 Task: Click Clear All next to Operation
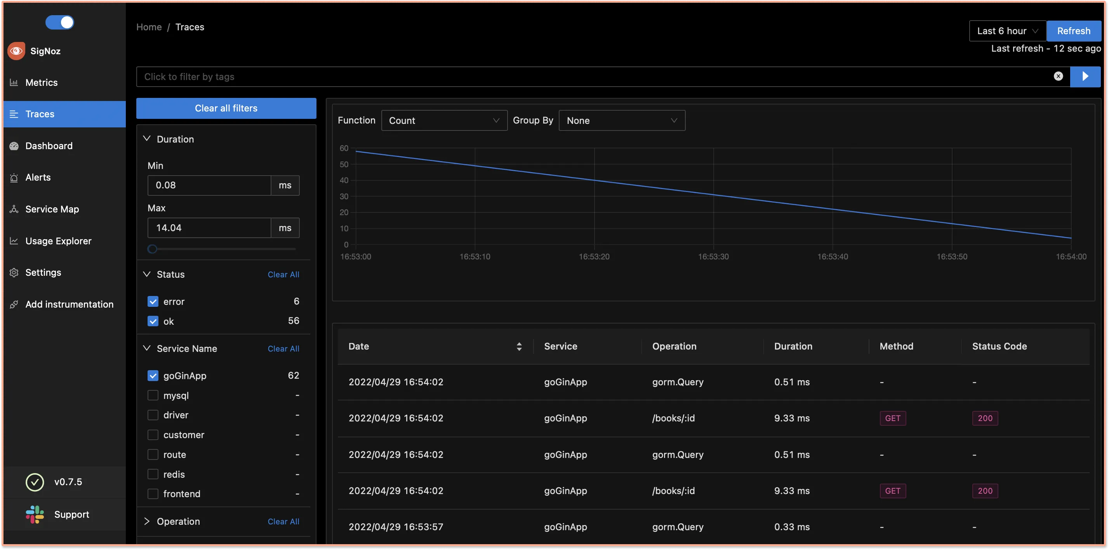(x=283, y=522)
